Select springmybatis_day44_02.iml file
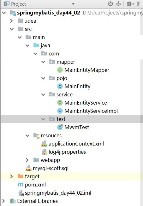 coord(58,193)
